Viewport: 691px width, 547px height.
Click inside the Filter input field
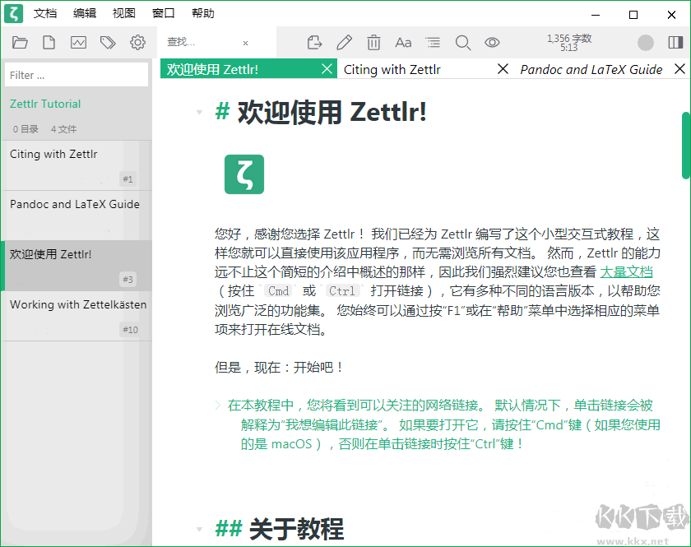coord(74,74)
